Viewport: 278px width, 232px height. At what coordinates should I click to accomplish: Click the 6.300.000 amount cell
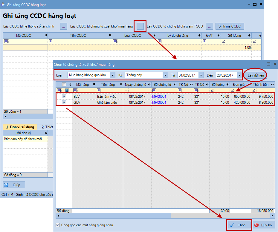click(263, 103)
